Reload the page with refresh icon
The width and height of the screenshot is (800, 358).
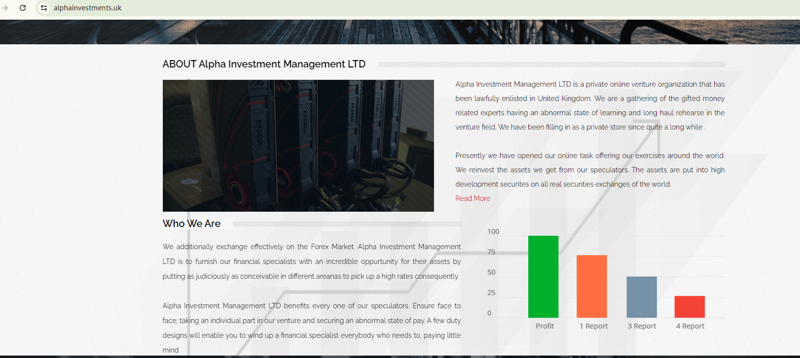[x=23, y=8]
